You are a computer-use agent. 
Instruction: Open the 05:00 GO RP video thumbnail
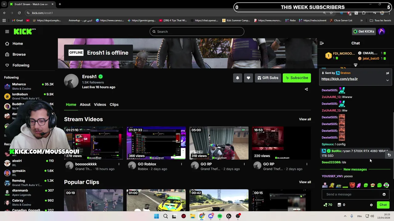tap(219, 143)
